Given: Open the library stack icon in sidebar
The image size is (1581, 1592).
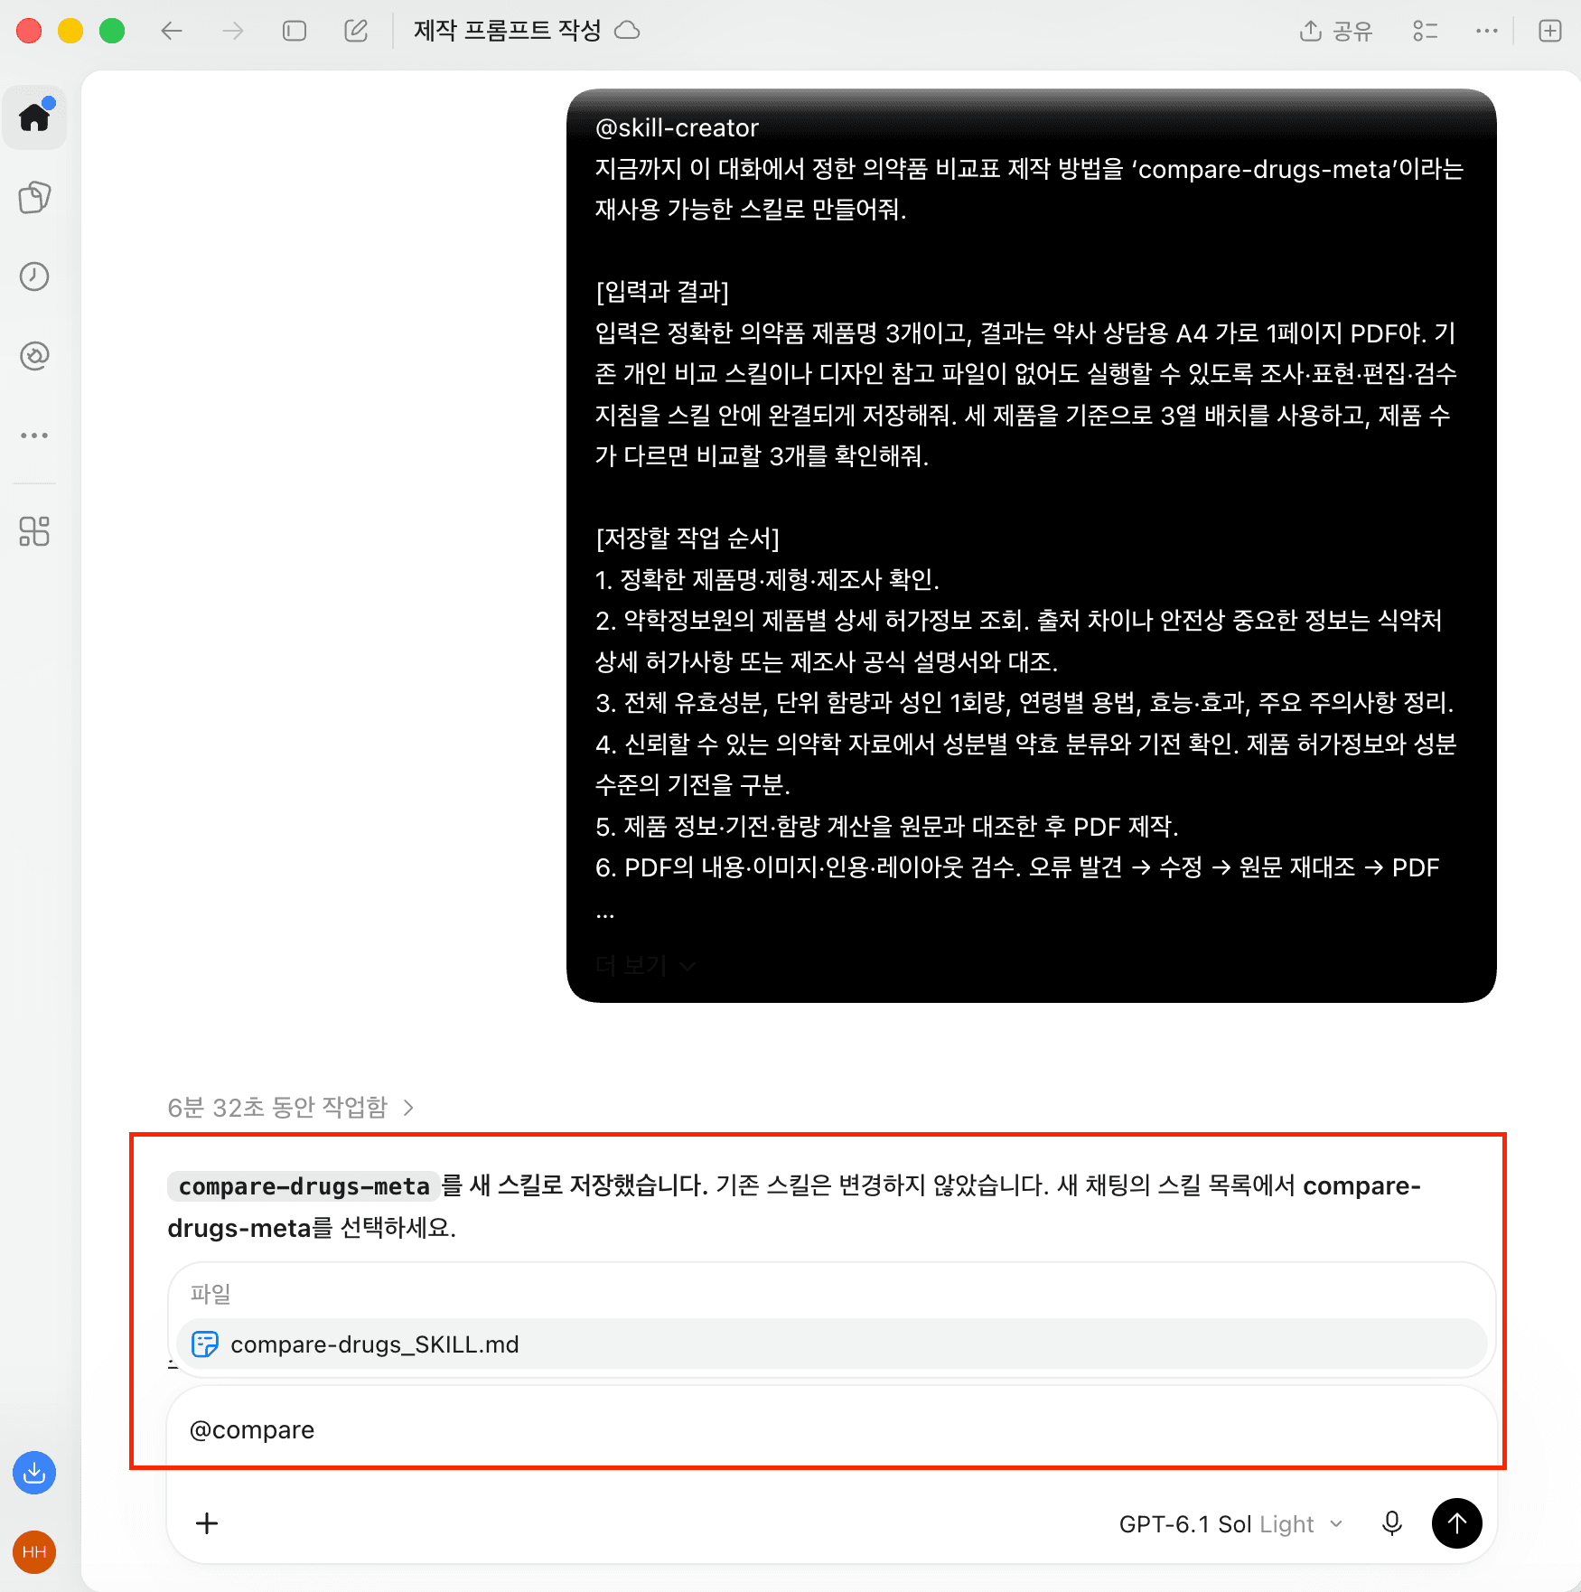Looking at the screenshot, I should click(34, 197).
